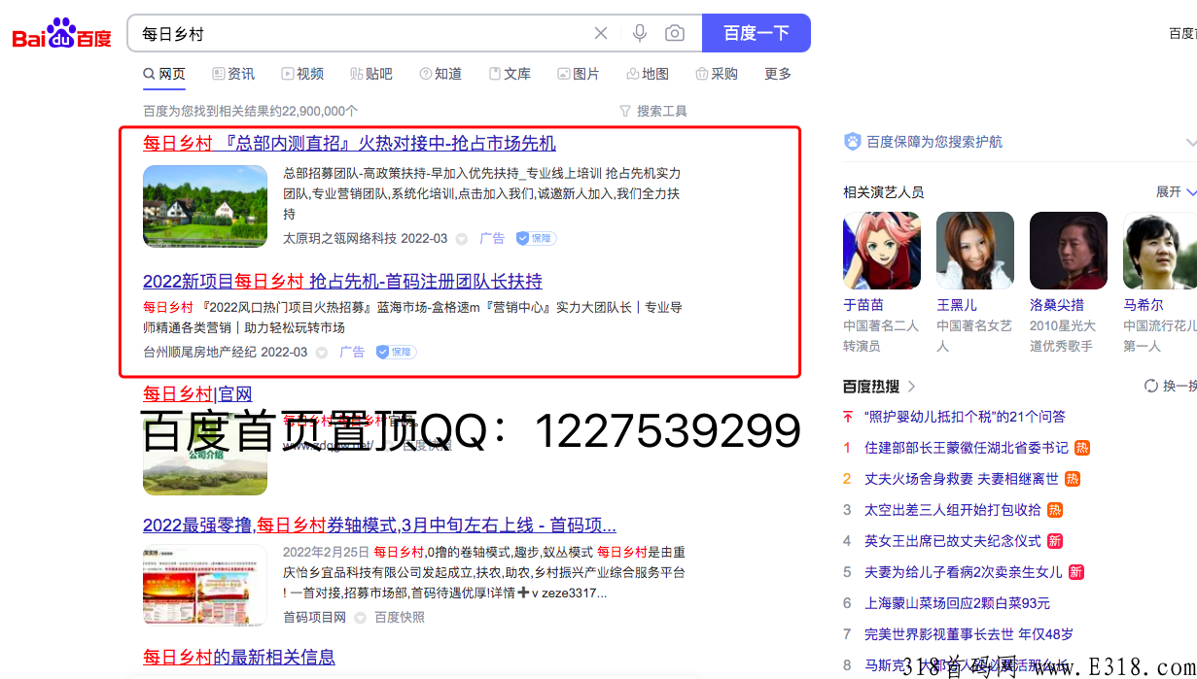Click 洛桑尖措 portrait thumbnail
The height and width of the screenshot is (679, 1197).
[x=1069, y=251]
